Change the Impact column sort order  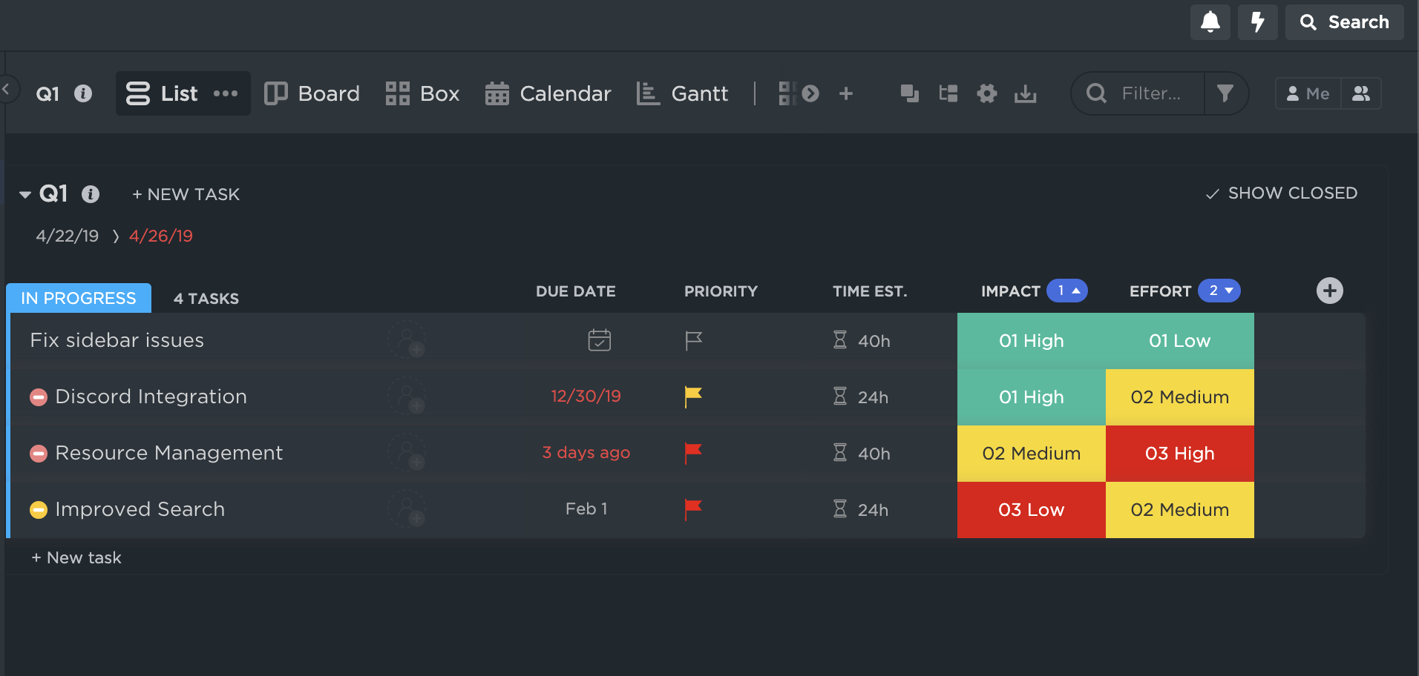[1067, 291]
